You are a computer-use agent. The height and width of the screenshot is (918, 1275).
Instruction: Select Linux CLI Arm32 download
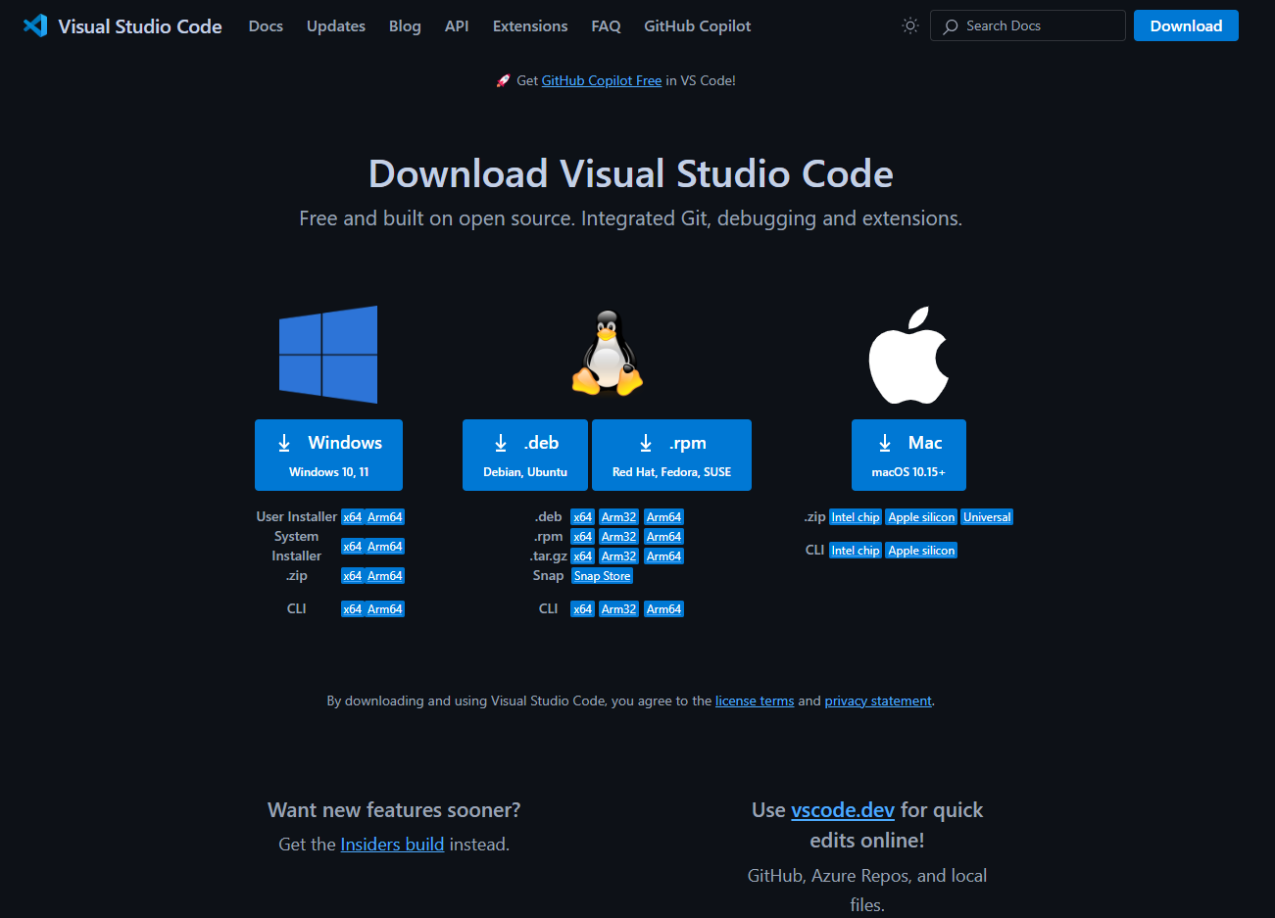(619, 609)
